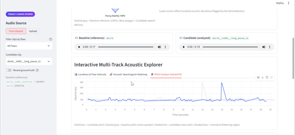Open Baseline audio player more options
This screenshot has height=135, width=295.
[165, 47]
